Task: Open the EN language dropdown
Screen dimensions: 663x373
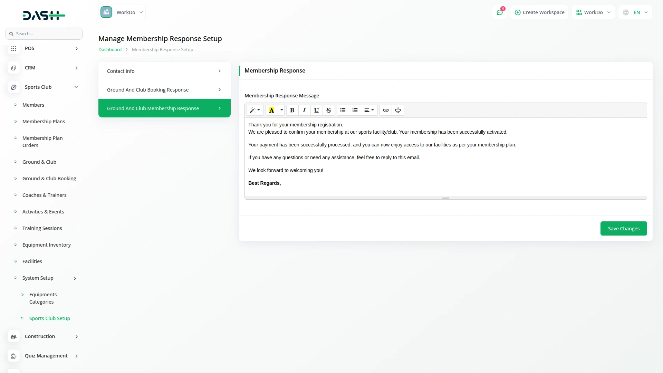Action: click(x=636, y=12)
